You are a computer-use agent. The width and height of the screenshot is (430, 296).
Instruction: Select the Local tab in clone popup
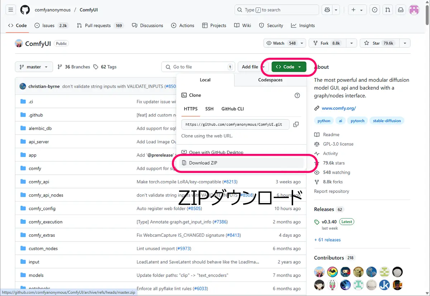pyautogui.click(x=205, y=80)
